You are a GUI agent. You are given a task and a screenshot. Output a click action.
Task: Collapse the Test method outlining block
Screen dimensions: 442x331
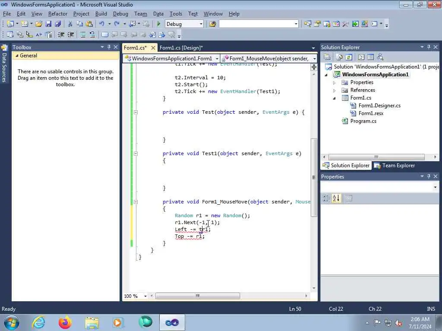136,112
